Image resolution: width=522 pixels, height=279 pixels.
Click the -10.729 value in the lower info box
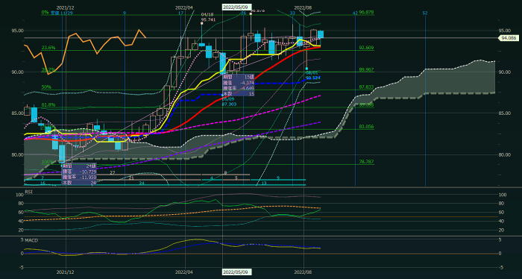[x=88, y=171]
